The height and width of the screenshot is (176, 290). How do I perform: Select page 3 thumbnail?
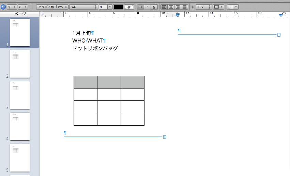(20, 95)
